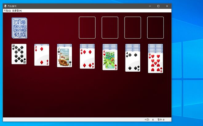Click the second empty foundation slot
203x126 pixels.
110,28
